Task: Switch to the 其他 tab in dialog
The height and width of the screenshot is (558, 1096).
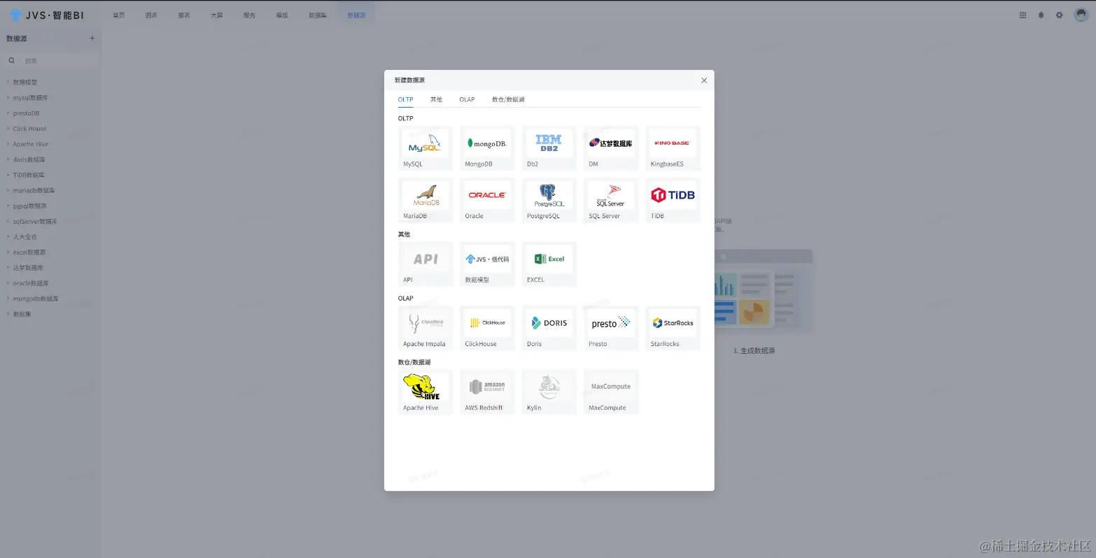Action: [436, 99]
